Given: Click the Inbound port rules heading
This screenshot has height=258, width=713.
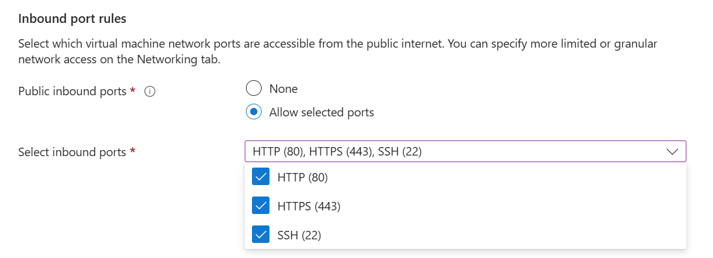Looking at the screenshot, I should [73, 19].
